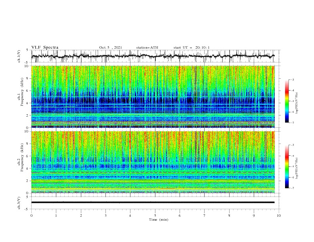
Task: Click the "-7" tick on ch.2 color bar
Action: (x=292, y=188)
